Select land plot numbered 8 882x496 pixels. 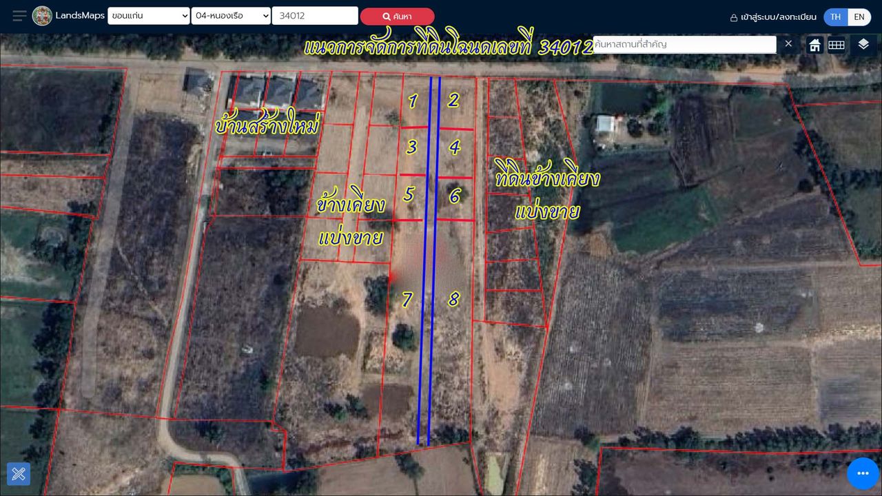coord(453,300)
